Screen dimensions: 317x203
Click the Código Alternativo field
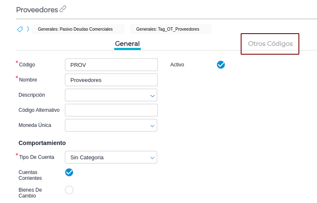coord(111,110)
